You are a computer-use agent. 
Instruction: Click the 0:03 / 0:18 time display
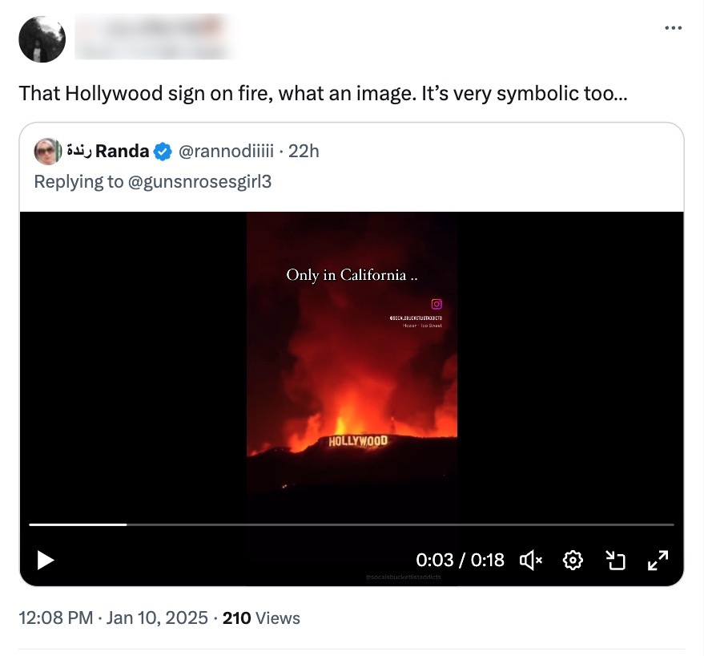[460, 560]
